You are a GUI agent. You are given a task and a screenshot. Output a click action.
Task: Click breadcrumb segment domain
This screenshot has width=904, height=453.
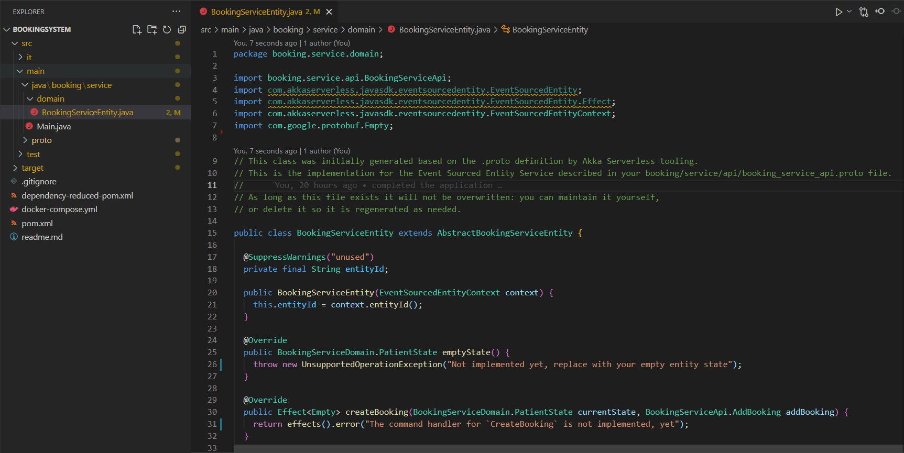pos(362,30)
